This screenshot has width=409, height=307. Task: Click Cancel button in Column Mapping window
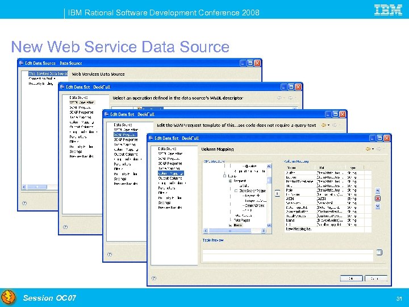375,279
